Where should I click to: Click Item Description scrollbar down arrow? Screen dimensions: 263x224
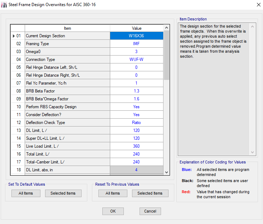pos(252,152)
